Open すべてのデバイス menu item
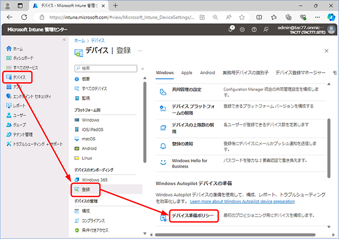The image size is (339, 239). tap(91, 89)
